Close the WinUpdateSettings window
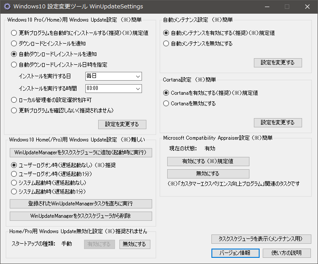 [307, 7]
